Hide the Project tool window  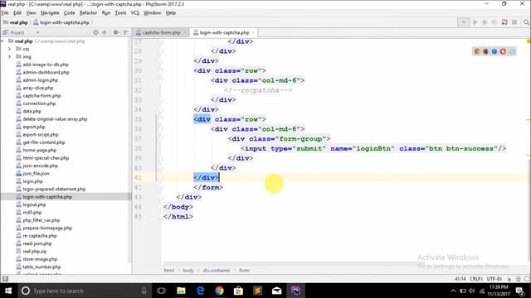pyautogui.click(x=126, y=32)
